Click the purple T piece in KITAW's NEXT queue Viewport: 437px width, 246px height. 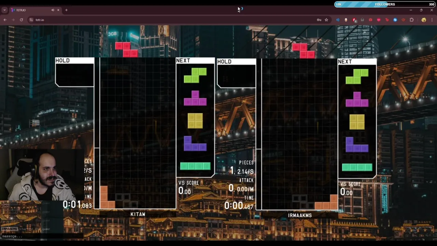tap(195, 98)
